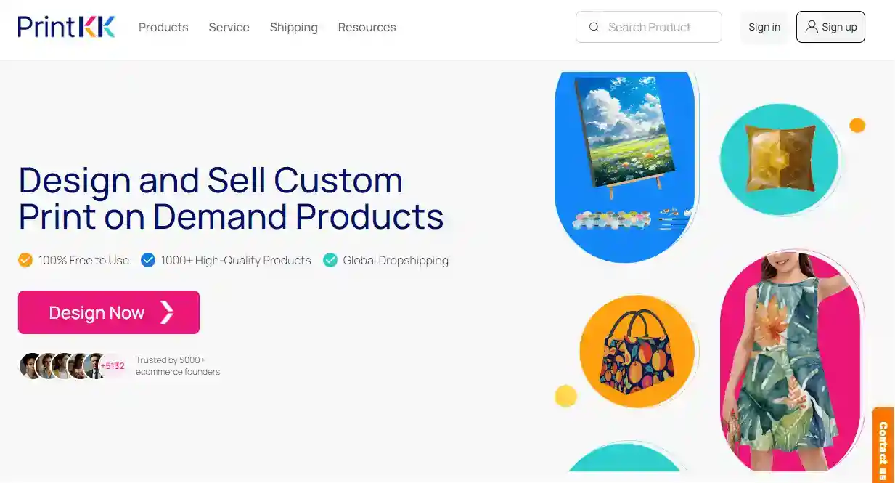Click the blue checkmark beside High-Quality Products
Image resolution: width=895 pixels, height=483 pixels.
[x=148, y=260]
